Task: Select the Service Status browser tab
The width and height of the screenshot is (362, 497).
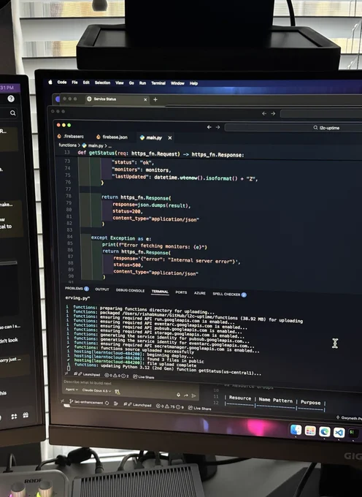Action: click(116, 99)
